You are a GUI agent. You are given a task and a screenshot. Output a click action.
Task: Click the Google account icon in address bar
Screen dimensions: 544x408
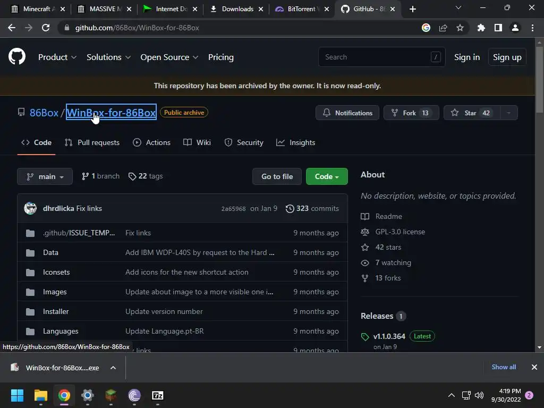point(426,28)
